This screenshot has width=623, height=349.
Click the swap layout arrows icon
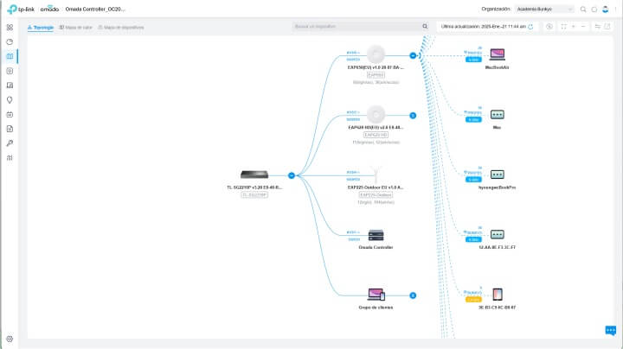597,27
